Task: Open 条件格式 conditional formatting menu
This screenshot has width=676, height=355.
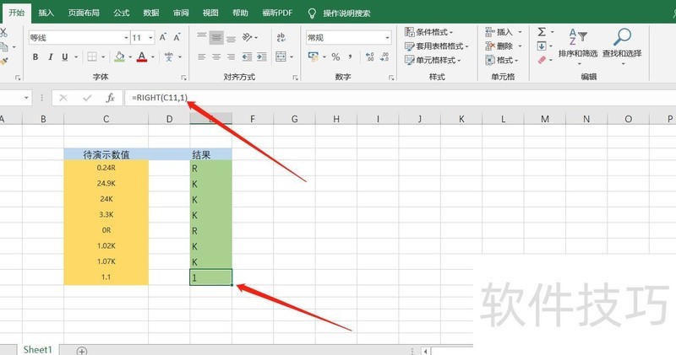Action: 429,32
